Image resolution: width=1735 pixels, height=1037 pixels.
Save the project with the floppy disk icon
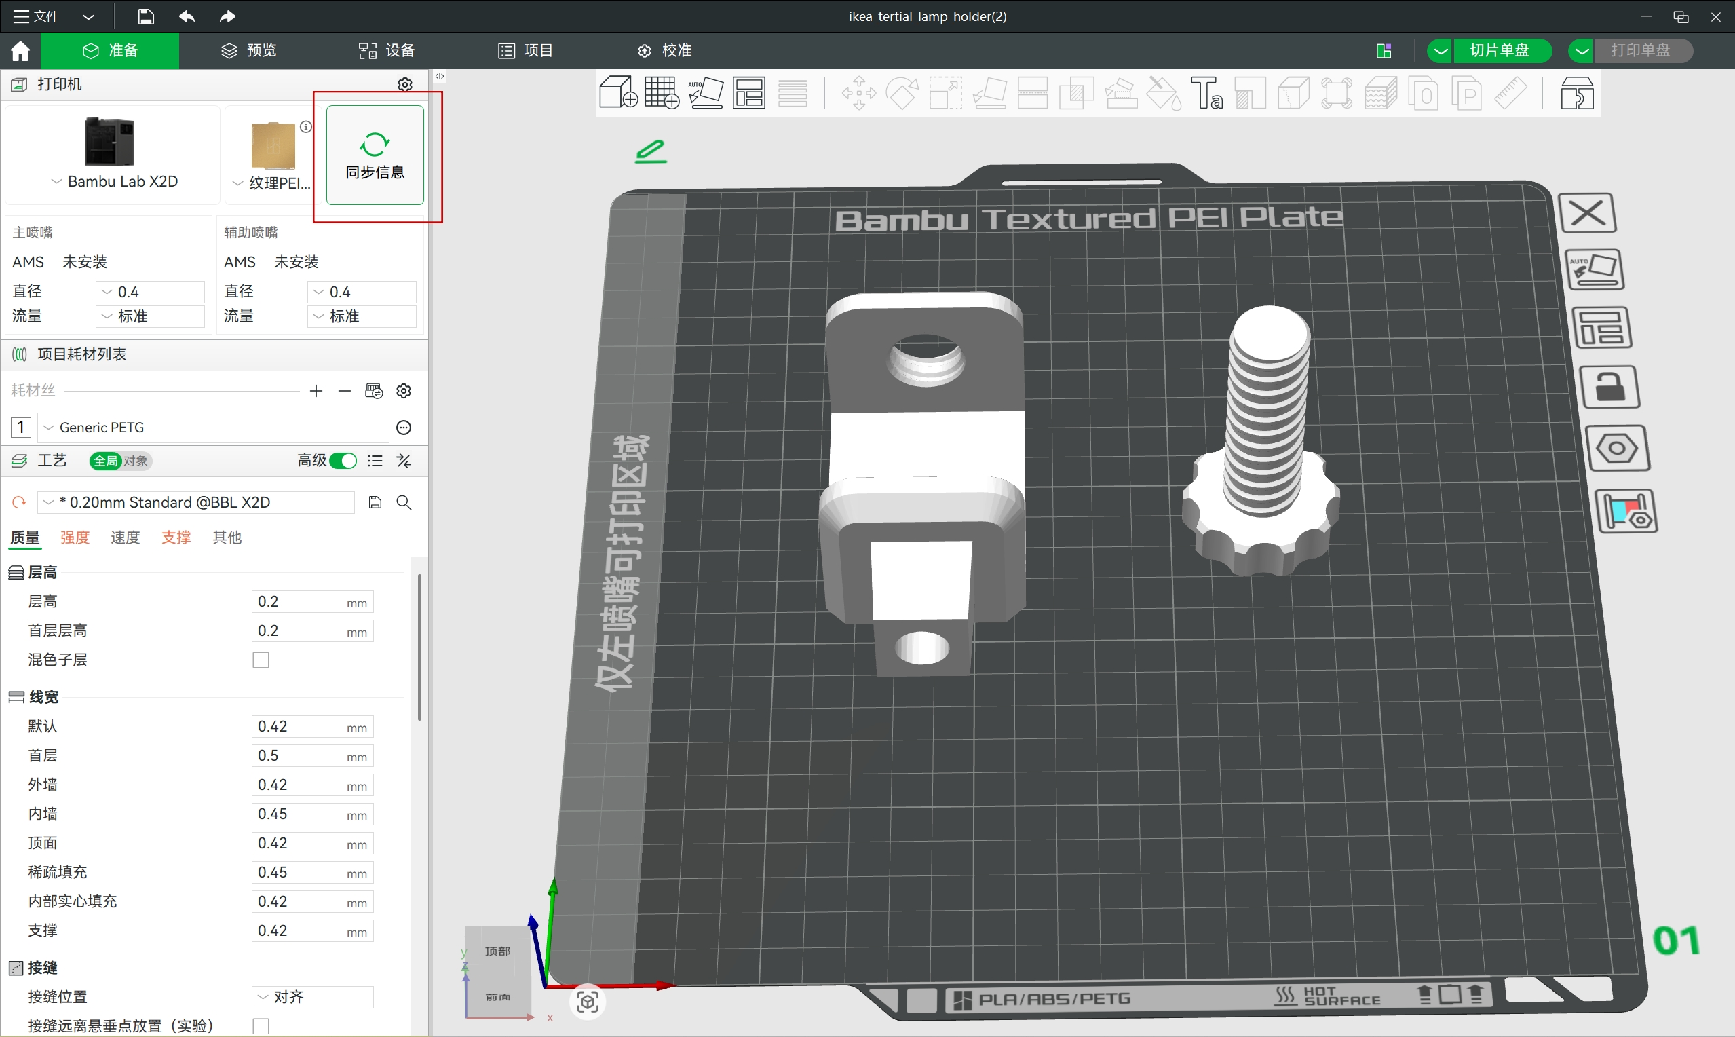(145, 16)
